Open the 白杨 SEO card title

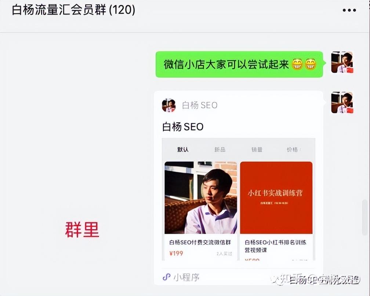183,127
